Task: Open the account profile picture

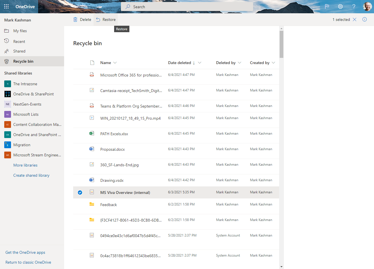Action: (367, 6)
